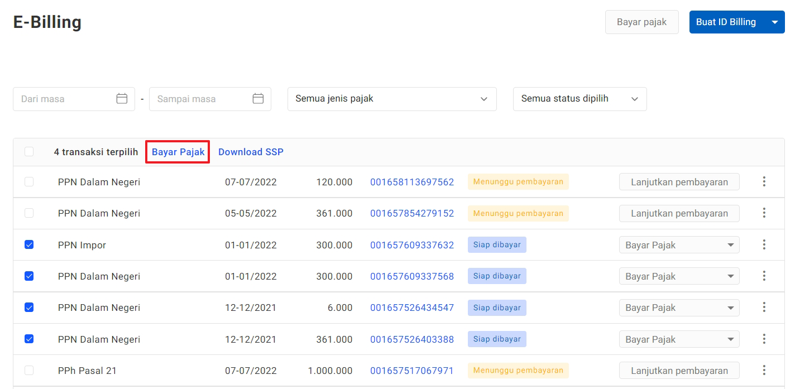This screenshot has height=389, width=795.
Task: Click Bayar Pajak in the bulk action bar
Action: (x=178, y=152)
